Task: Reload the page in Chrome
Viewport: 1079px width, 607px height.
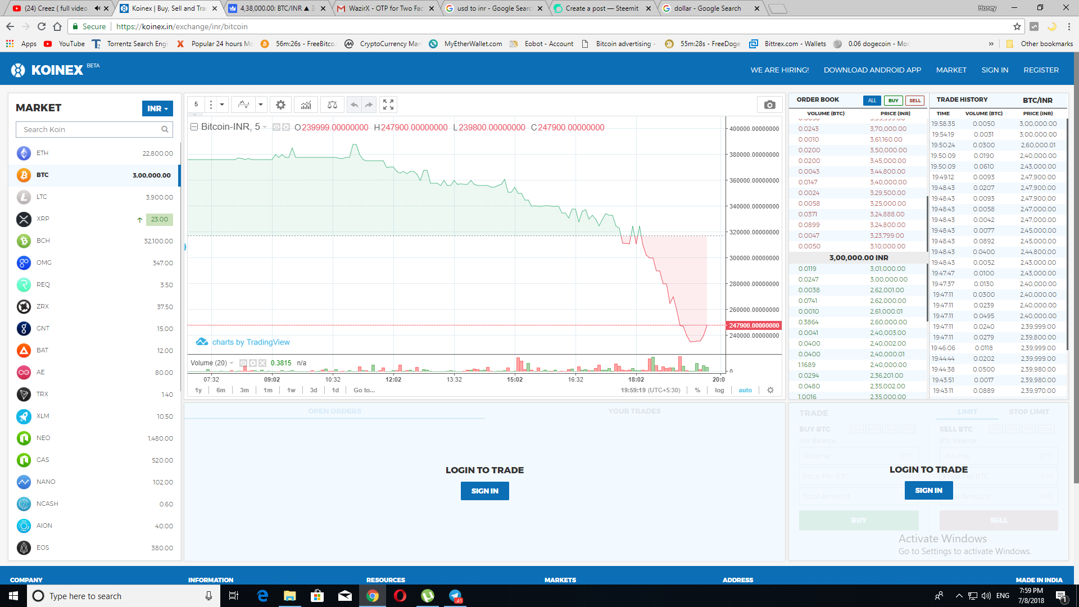Action: coord(42,26)
